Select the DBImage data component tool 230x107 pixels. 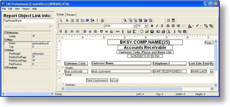click(145, 20)
